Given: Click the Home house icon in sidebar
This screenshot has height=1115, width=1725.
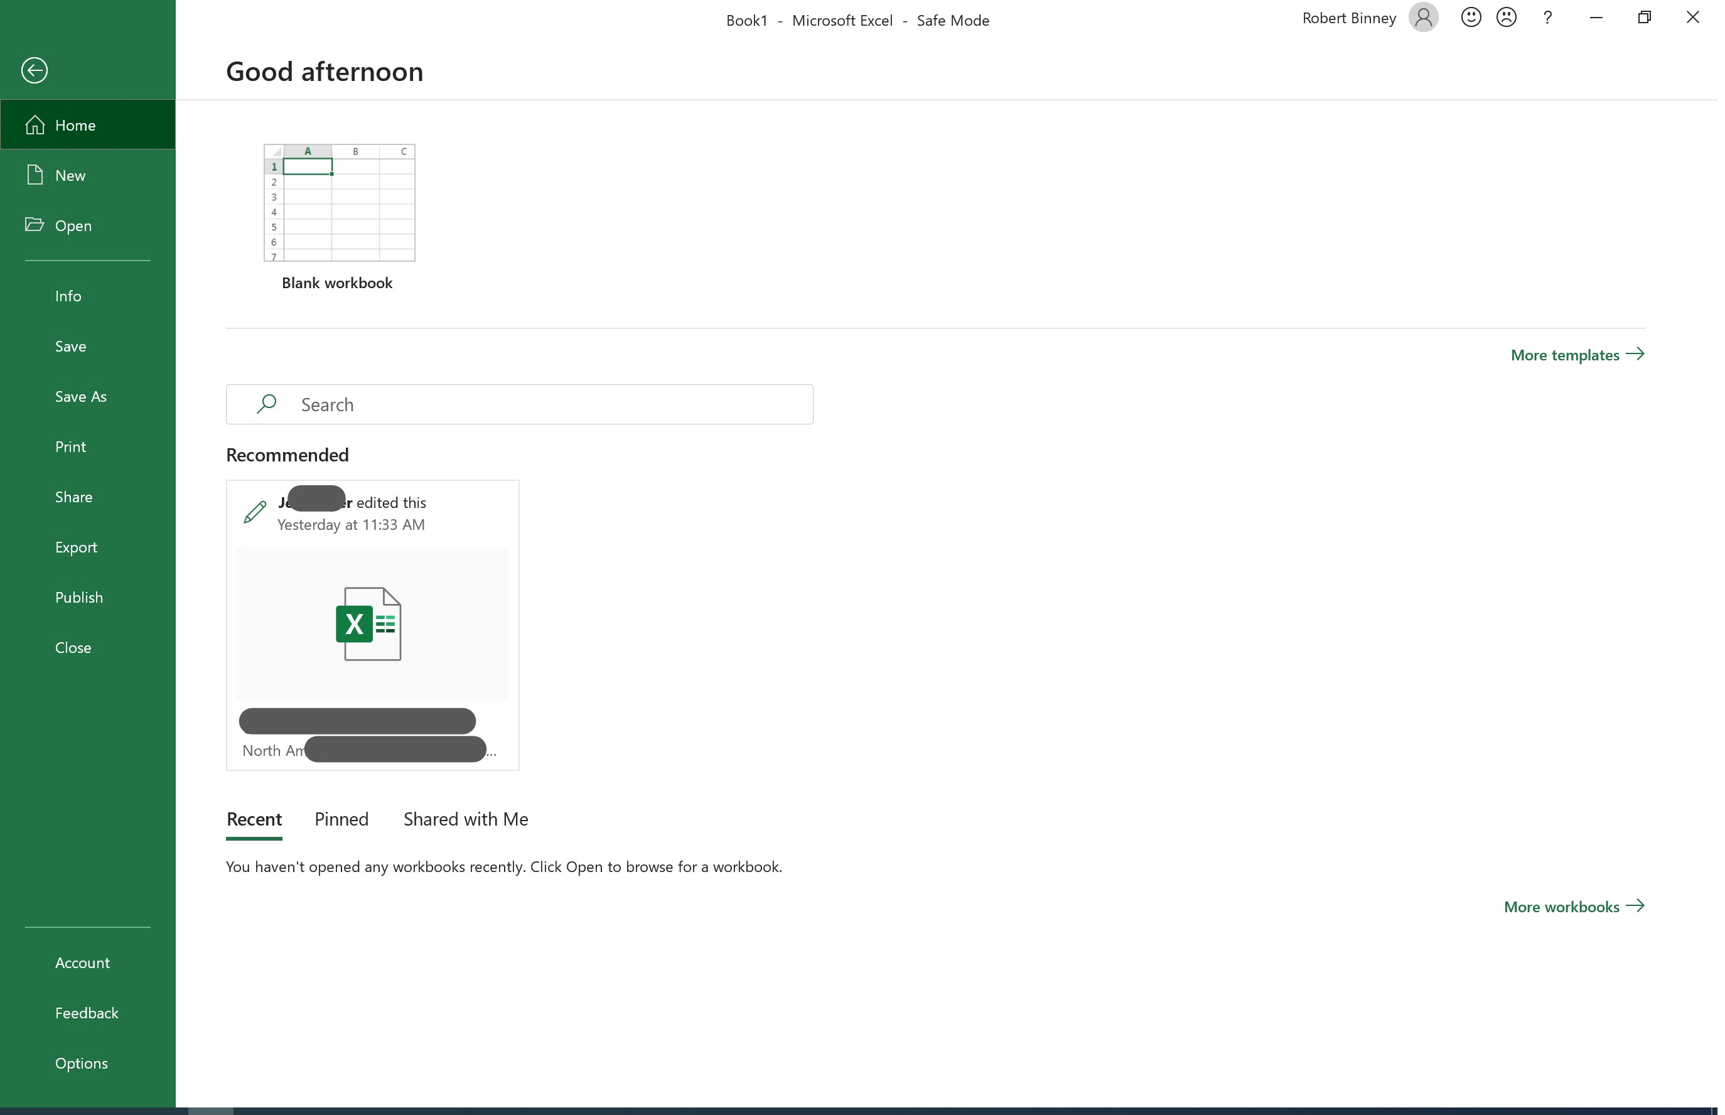Looking at the screenshot, I should click(35, 126).
